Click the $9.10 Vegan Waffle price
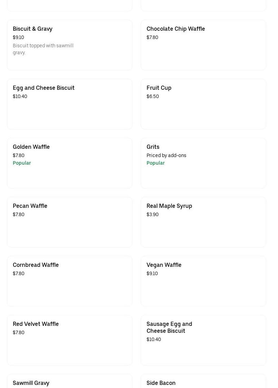Image resolution: width=278 pixels, height=388 pixels. (152, 273)
